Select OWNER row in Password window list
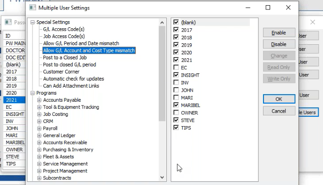Viewport: 323px width, 185px height. click(15, 150)
